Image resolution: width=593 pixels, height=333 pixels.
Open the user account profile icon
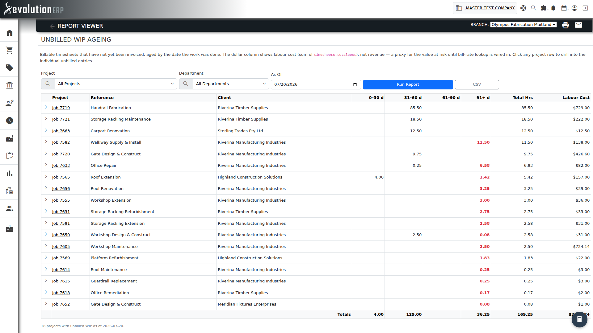pyautogui.click(x=574, y=8)
